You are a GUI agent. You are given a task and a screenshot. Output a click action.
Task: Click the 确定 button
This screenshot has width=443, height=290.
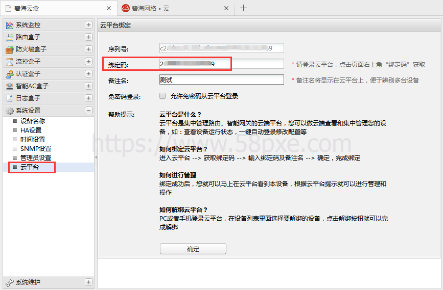[193, 249]
